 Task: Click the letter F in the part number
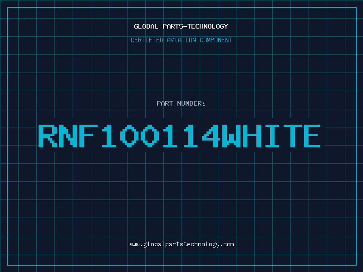[x=88, y=136]
